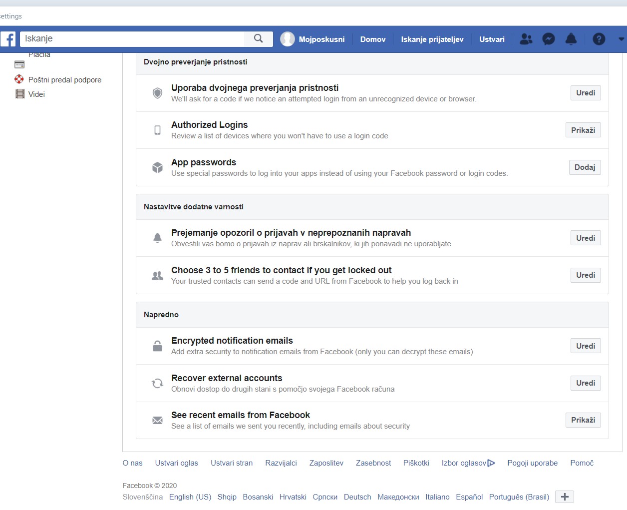Expand more languages with plus button
This screenshot has height=510, width=627.
pyautogui.click(x=564, y=497)
